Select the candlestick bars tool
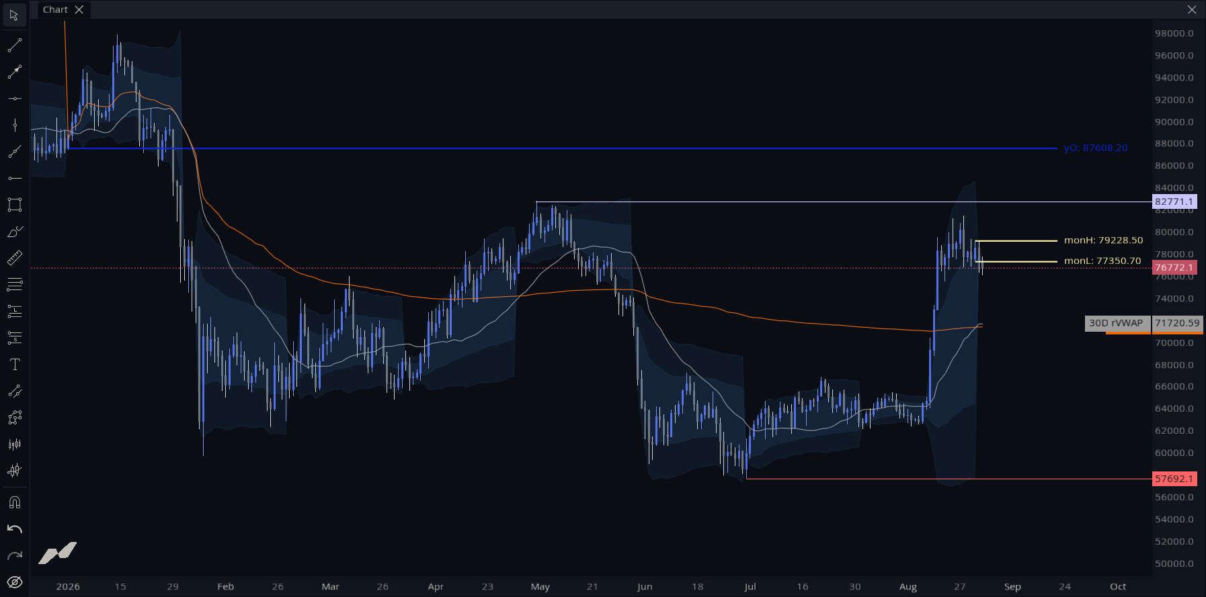Image resolution: width=1206 pixels, height=597 pixels. (x=14, y=444)
